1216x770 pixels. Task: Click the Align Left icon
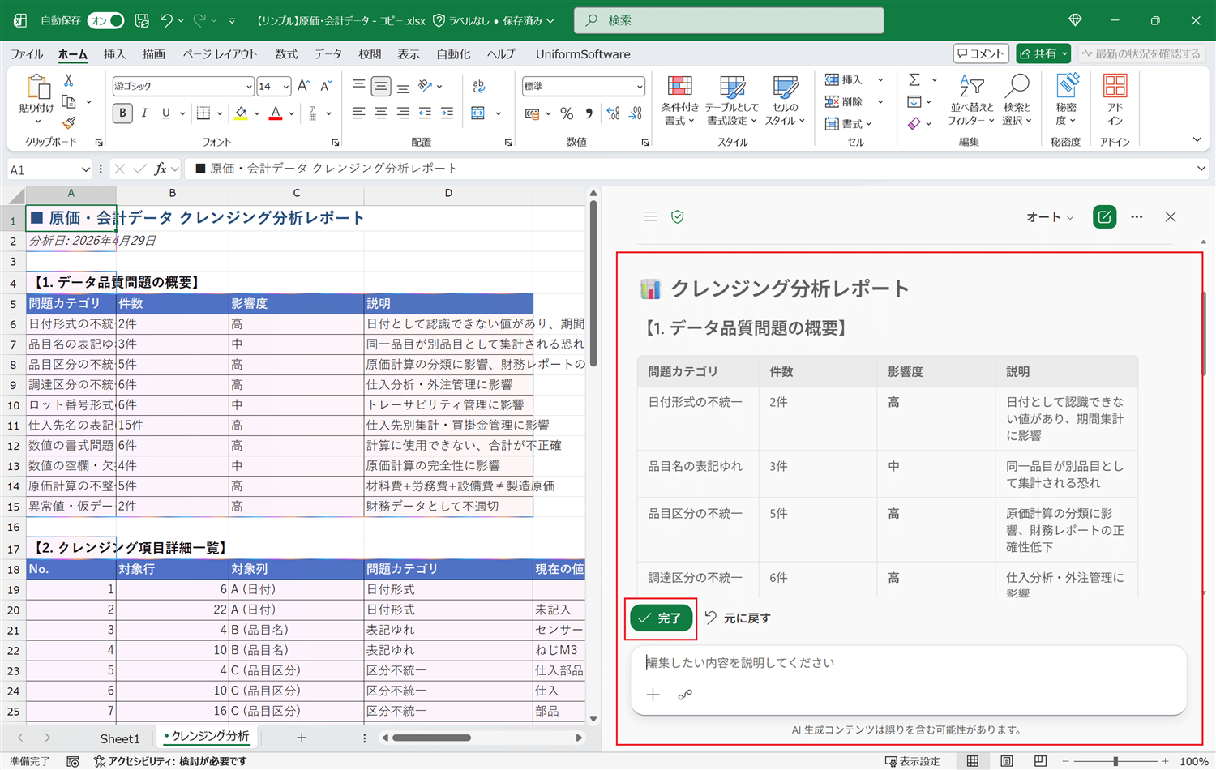click(x=359, y=113)
